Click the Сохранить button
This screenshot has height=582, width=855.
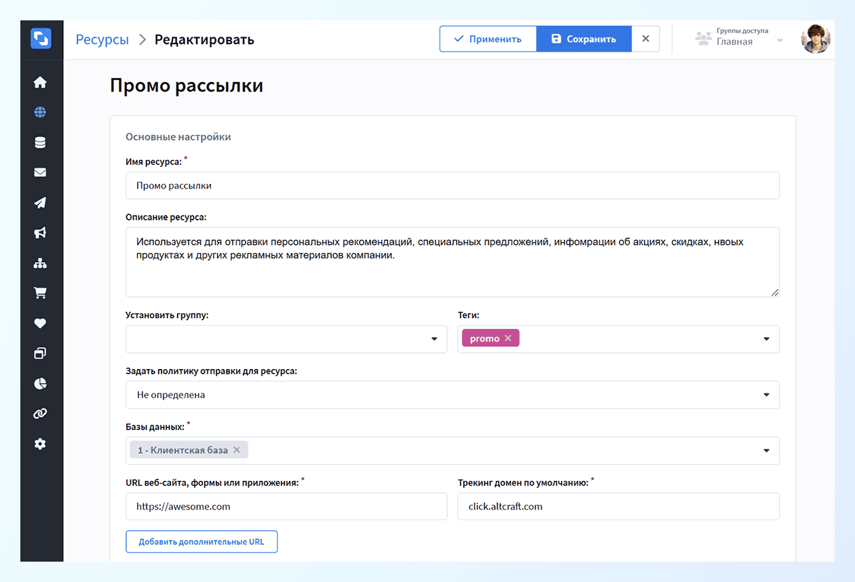[584, 39]
